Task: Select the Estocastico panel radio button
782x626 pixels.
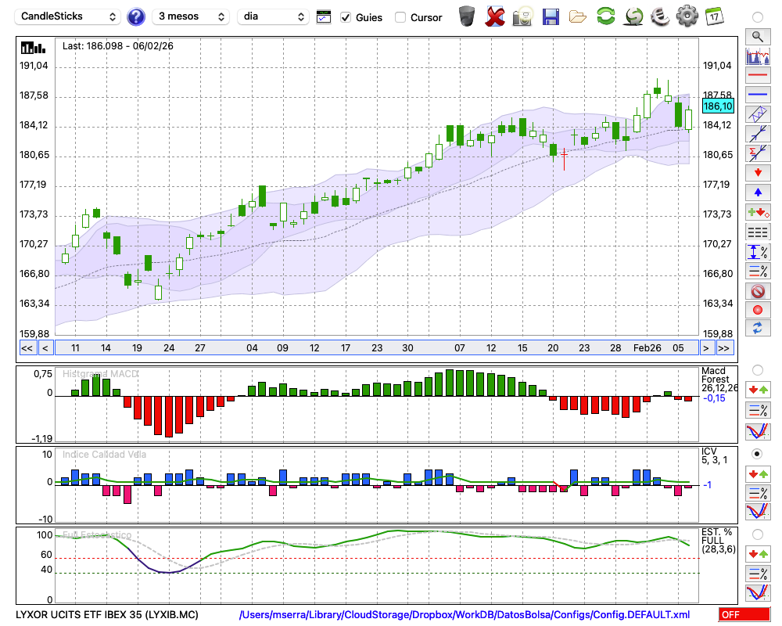Action: click(758, 534)
